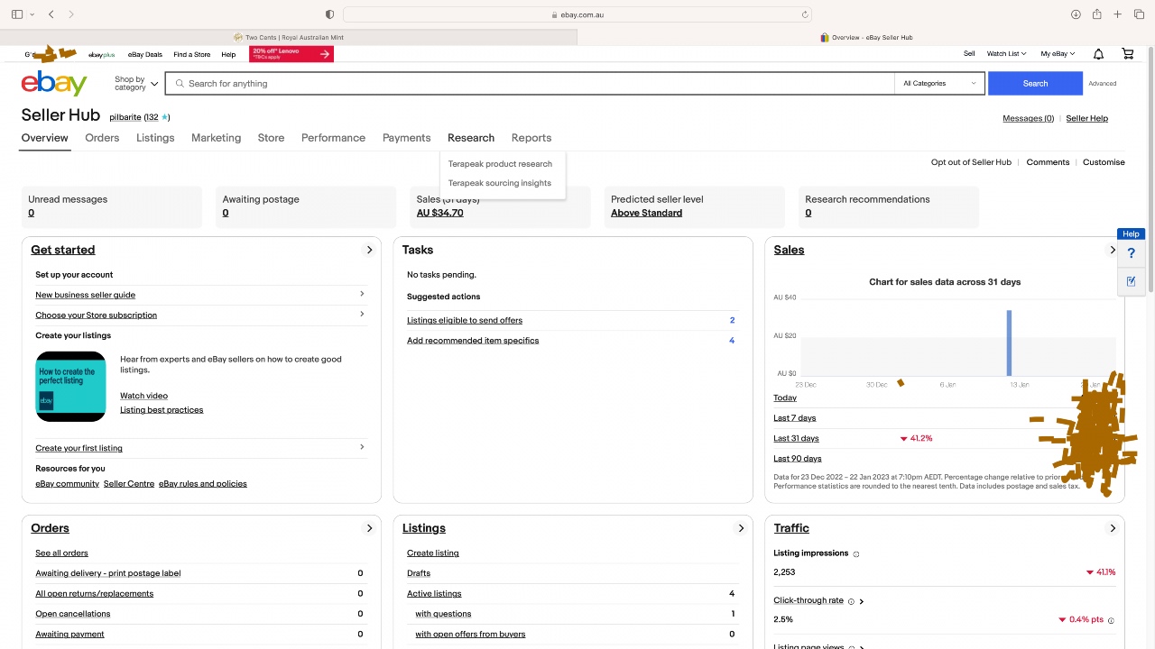Screen dimensions: 1155x649
Task: Click the feedback survey icon under Help
Action: pos(1131,281)
